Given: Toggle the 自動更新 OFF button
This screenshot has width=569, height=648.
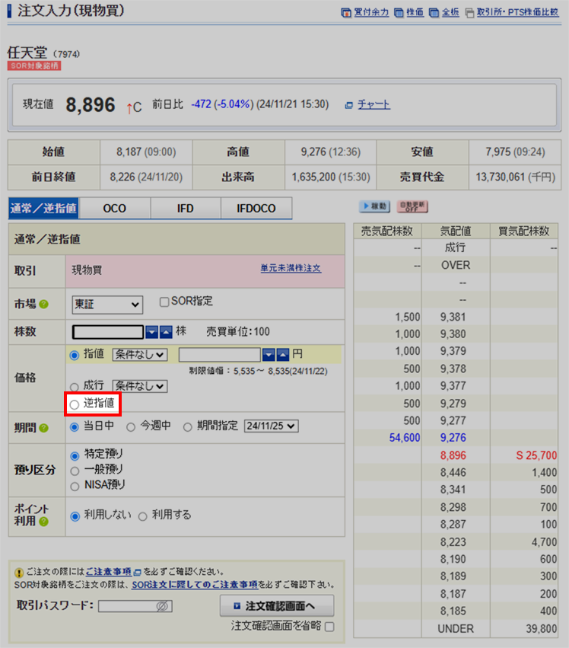Looking at the screenshot, I should (x=412, y=206).
